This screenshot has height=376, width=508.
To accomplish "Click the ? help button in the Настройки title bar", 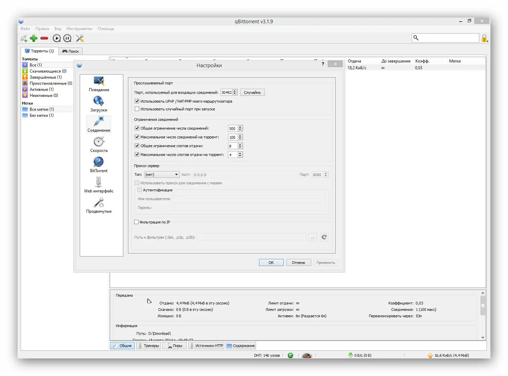I will [x=323, y=64].
